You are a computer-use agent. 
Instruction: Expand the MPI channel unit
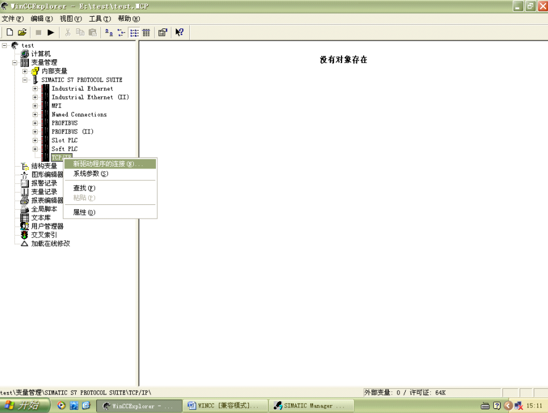pyautogui.click(x=35, y=106)
